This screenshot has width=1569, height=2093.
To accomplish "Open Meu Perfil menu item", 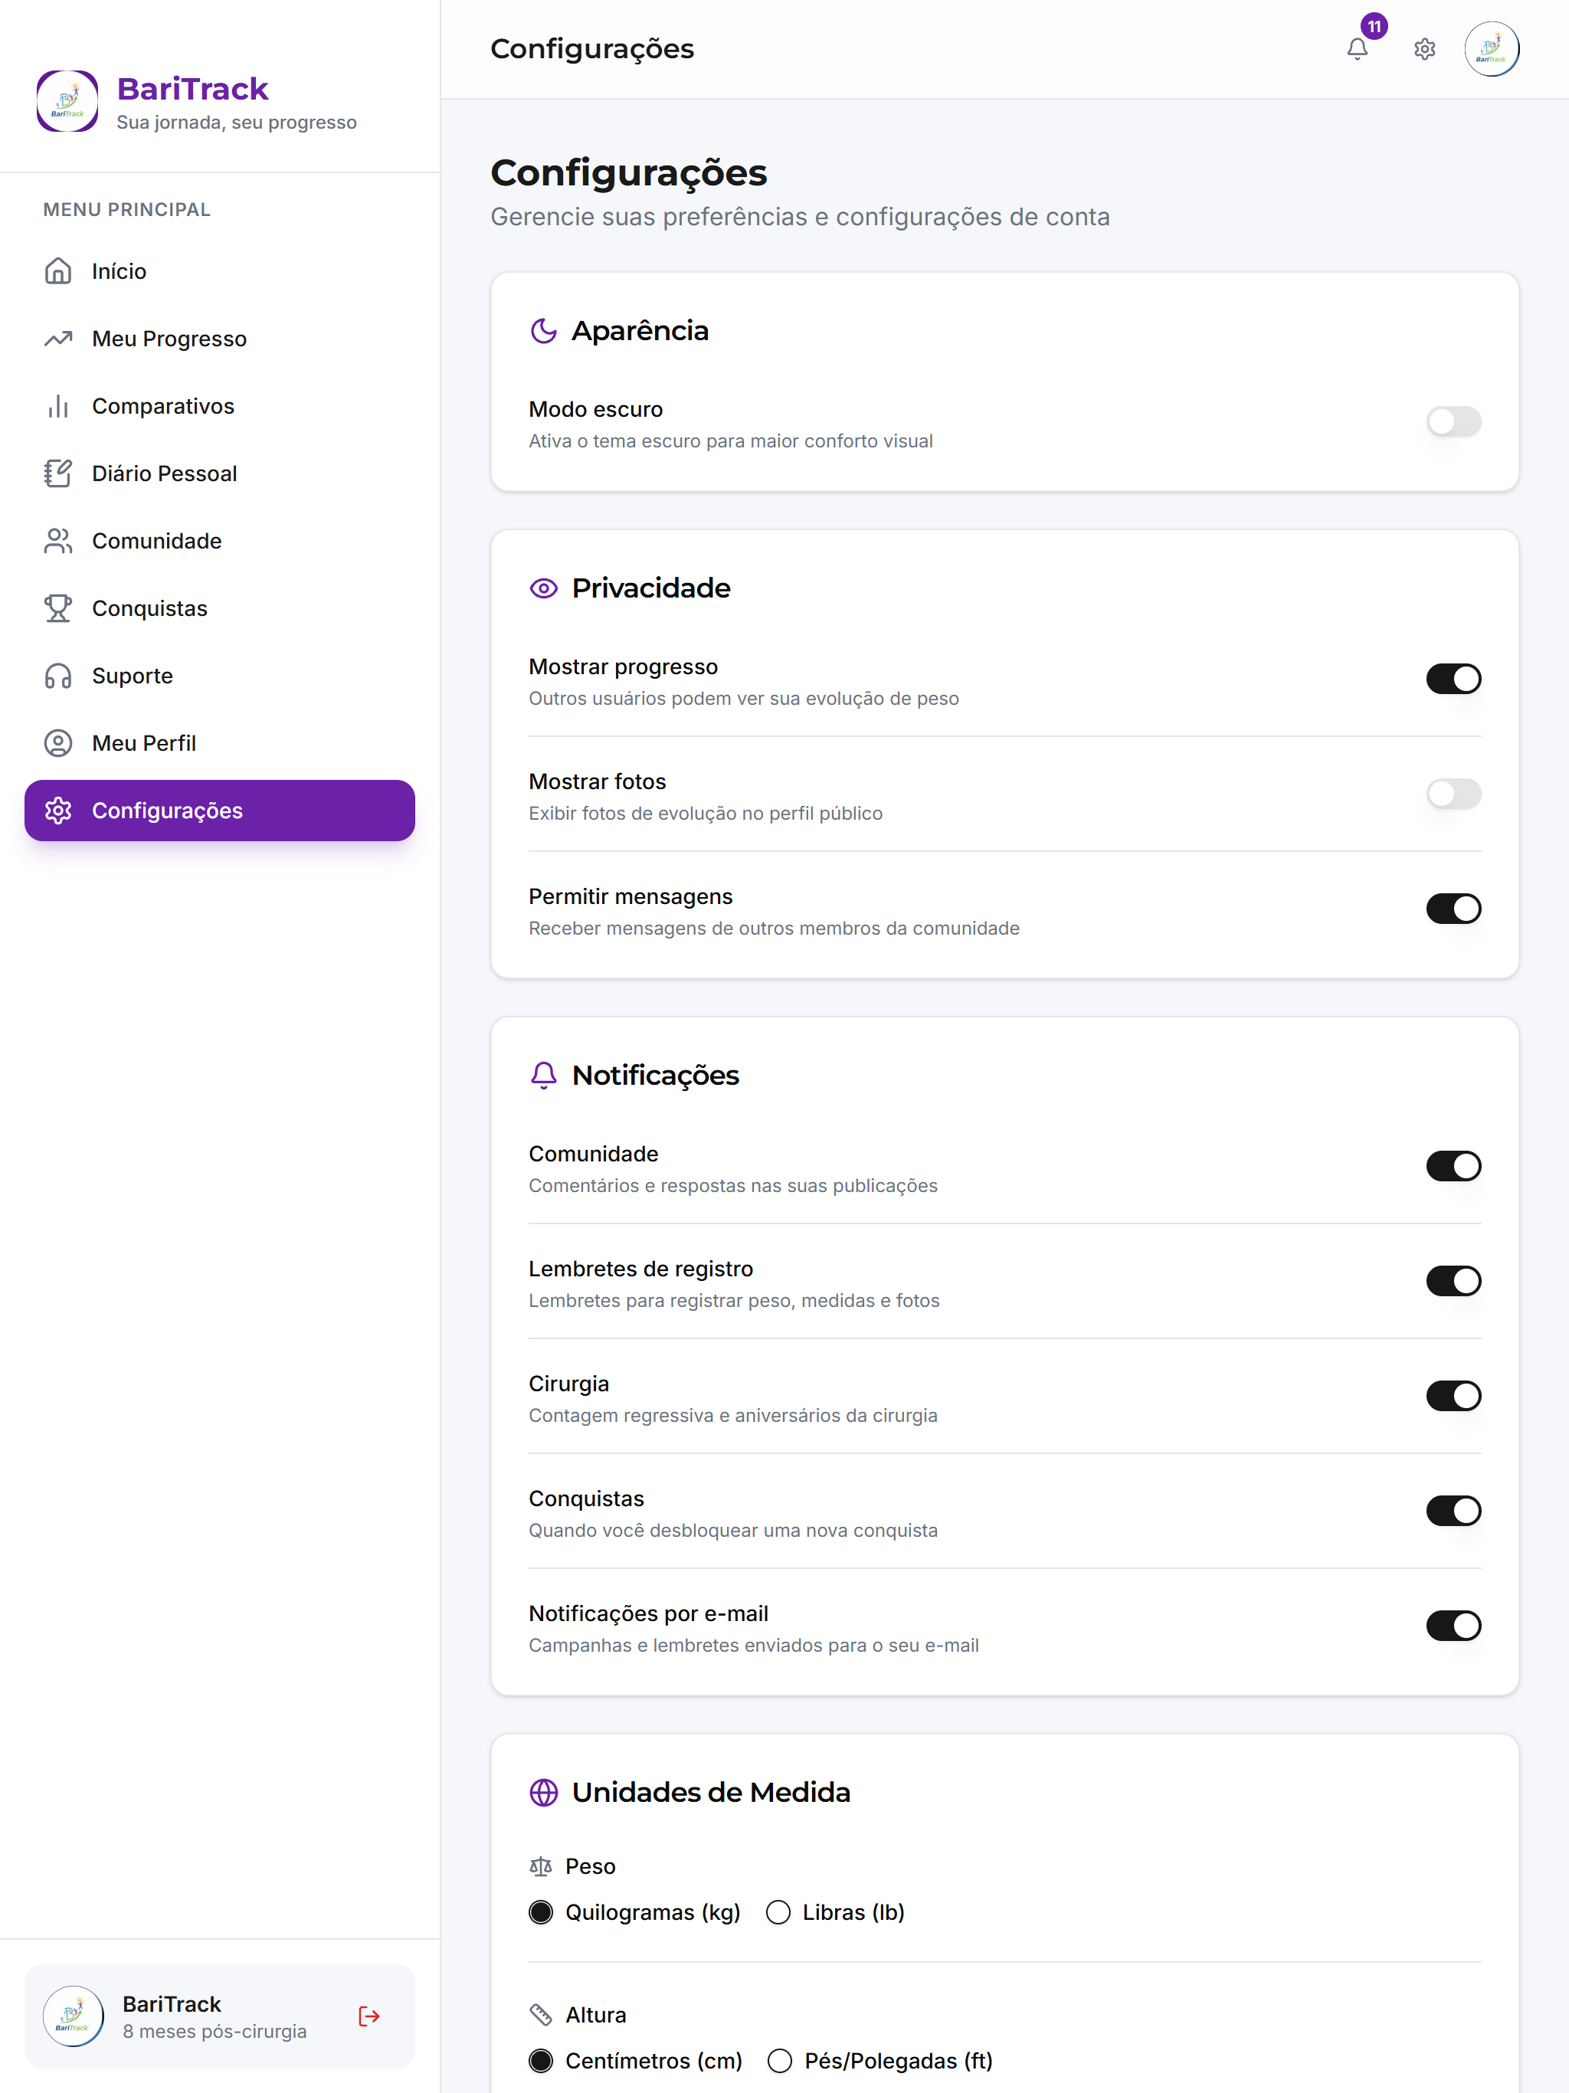I will [220, 743].
